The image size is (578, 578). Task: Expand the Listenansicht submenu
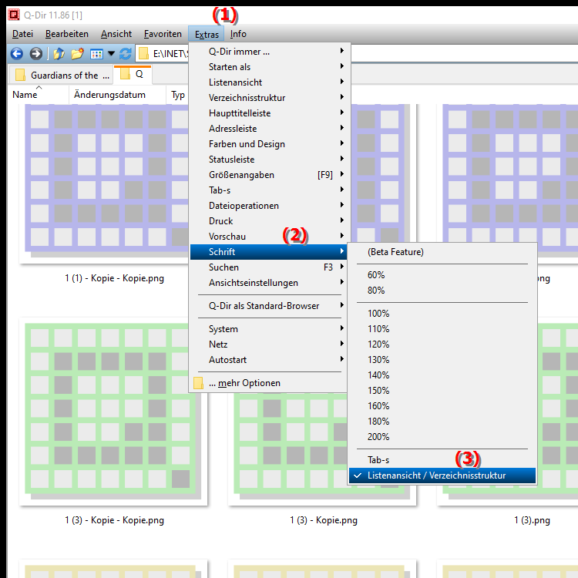(268, 82)
